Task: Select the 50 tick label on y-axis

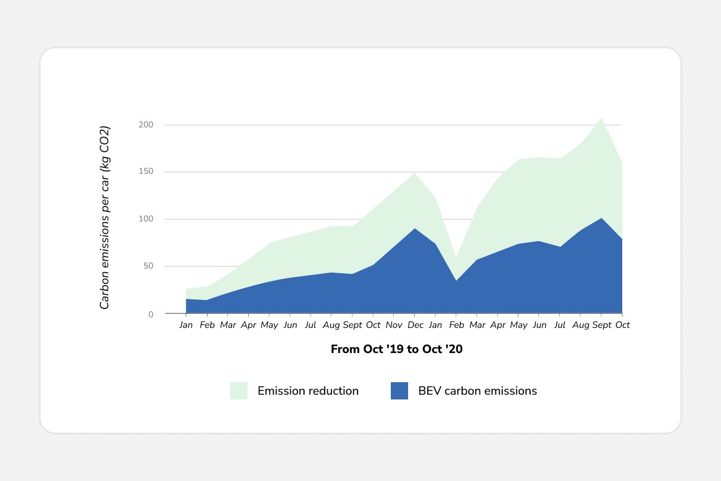Action: 149,266
